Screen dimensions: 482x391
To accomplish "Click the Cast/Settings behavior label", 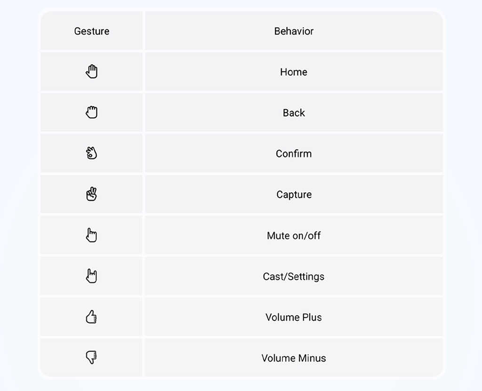I will pyautogui.click(x=294, y=276).
